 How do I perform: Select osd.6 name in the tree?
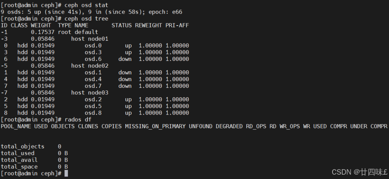point(93,59)
